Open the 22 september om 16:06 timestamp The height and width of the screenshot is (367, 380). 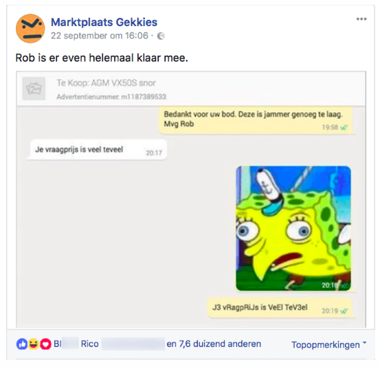tap(100, 36)
